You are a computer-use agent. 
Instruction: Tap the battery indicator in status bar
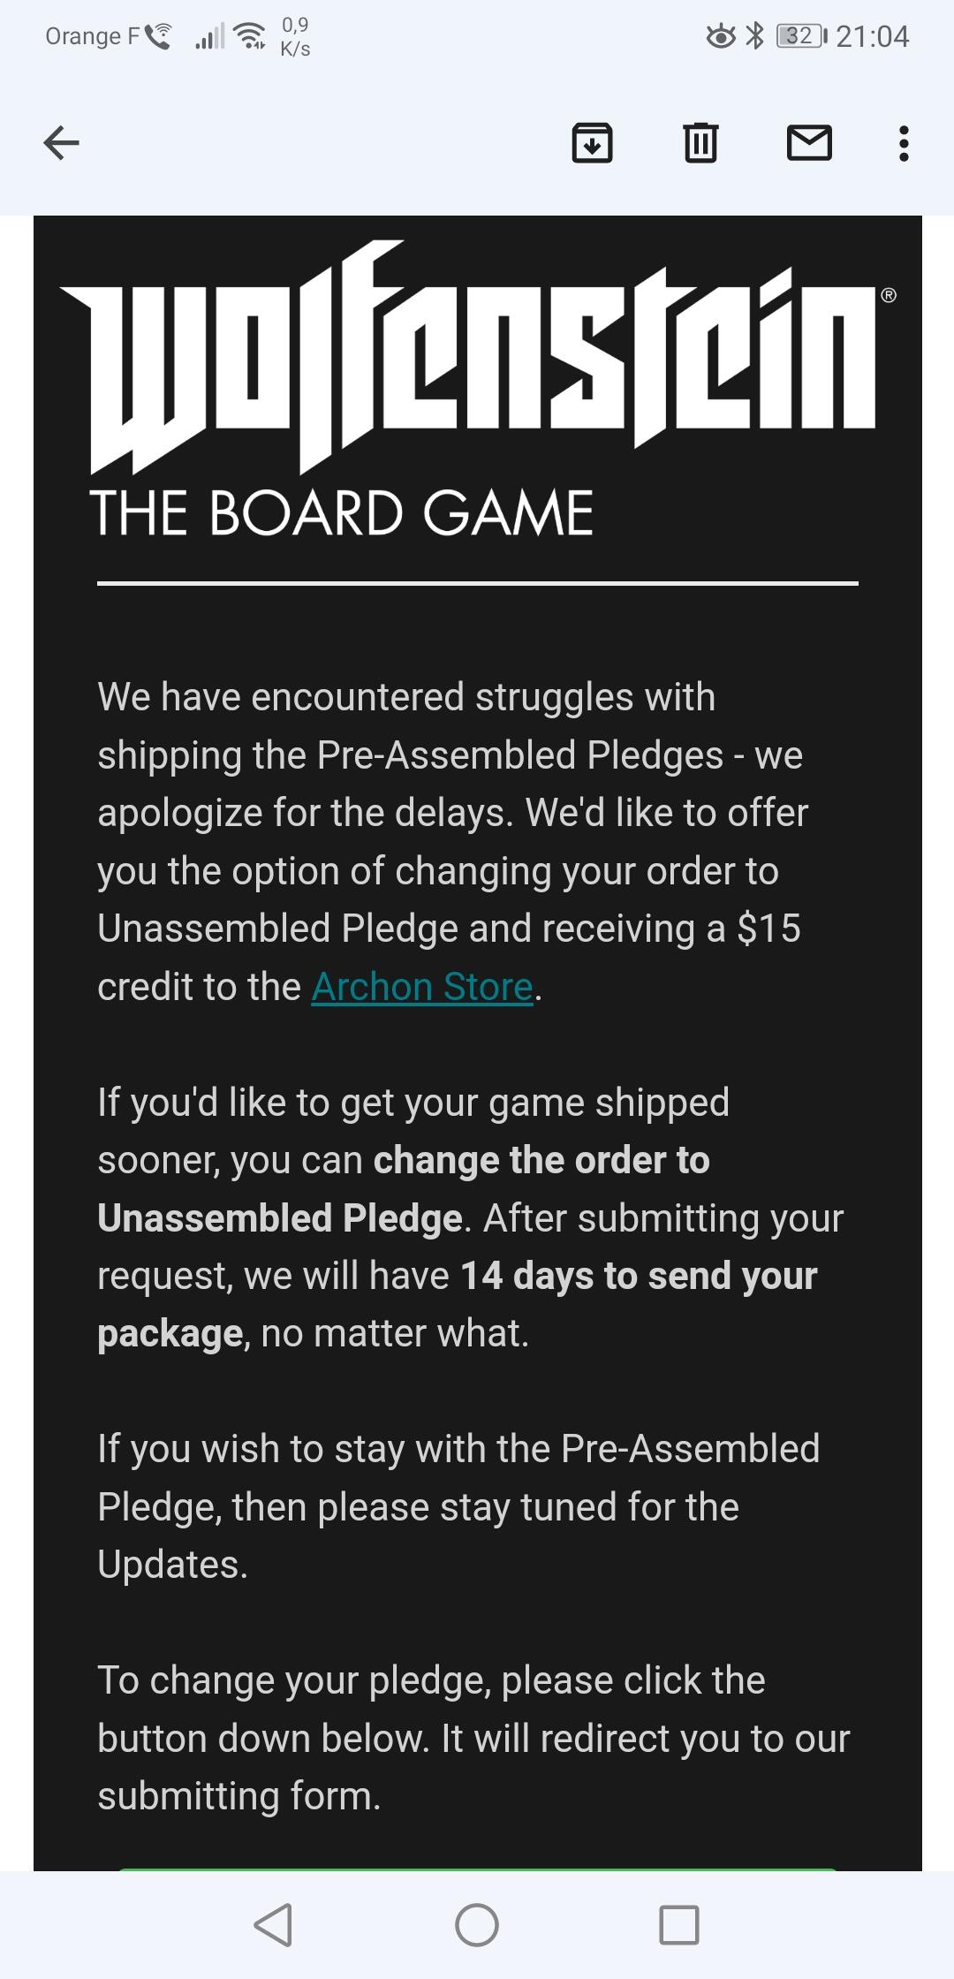(x=801, y=36)
